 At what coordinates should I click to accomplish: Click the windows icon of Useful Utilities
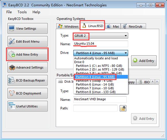(12, 106)
